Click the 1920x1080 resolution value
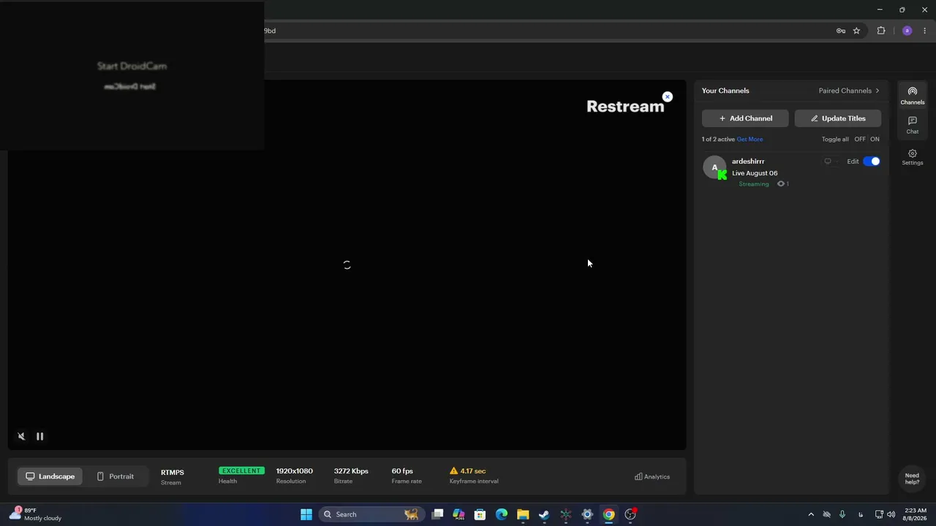Image resolution: width=936 pixels, height=526 pixels. click(x=294, y=471)
